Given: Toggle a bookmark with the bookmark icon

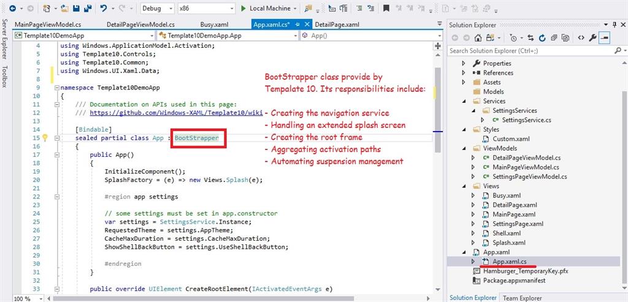Looking at the screenshot, I should [386, 8].
